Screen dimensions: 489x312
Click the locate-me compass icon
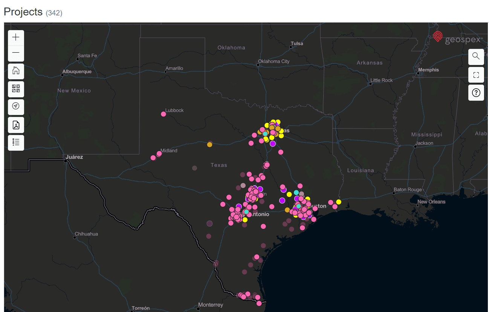pos(16,106)
